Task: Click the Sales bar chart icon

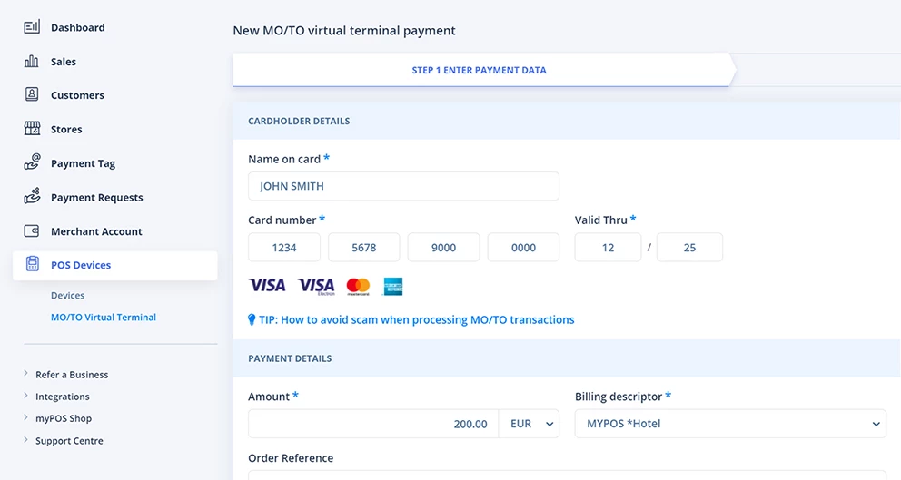Action: pos(32,62)
